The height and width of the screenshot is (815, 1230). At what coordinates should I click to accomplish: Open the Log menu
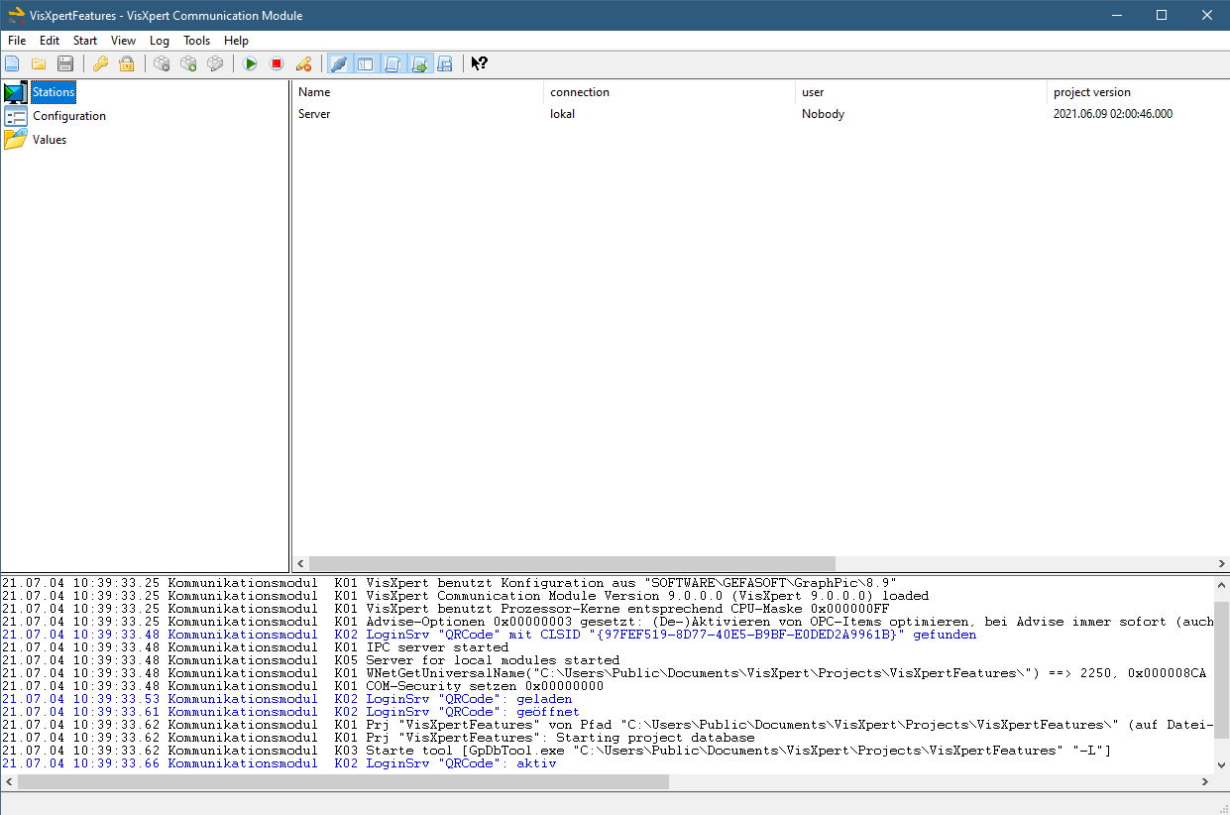[159, 41]
